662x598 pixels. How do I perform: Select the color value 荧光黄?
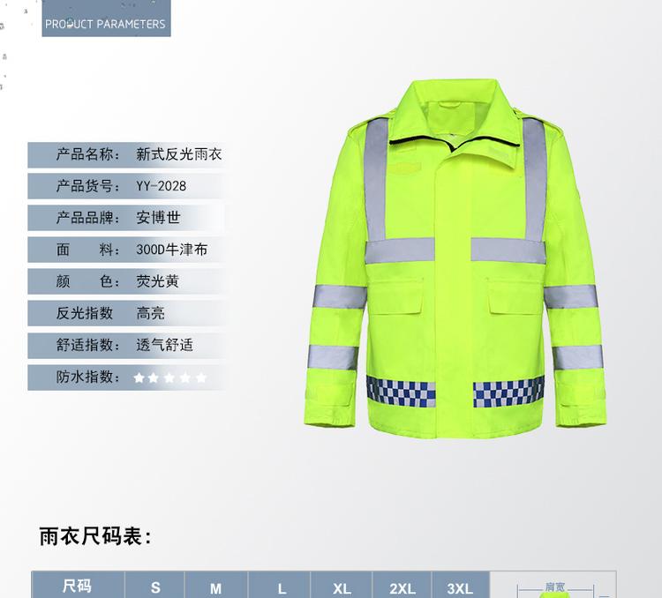[157, 281]
